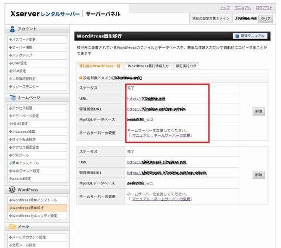
Task: Click the ログアウト link
Action: click(264, 8)
